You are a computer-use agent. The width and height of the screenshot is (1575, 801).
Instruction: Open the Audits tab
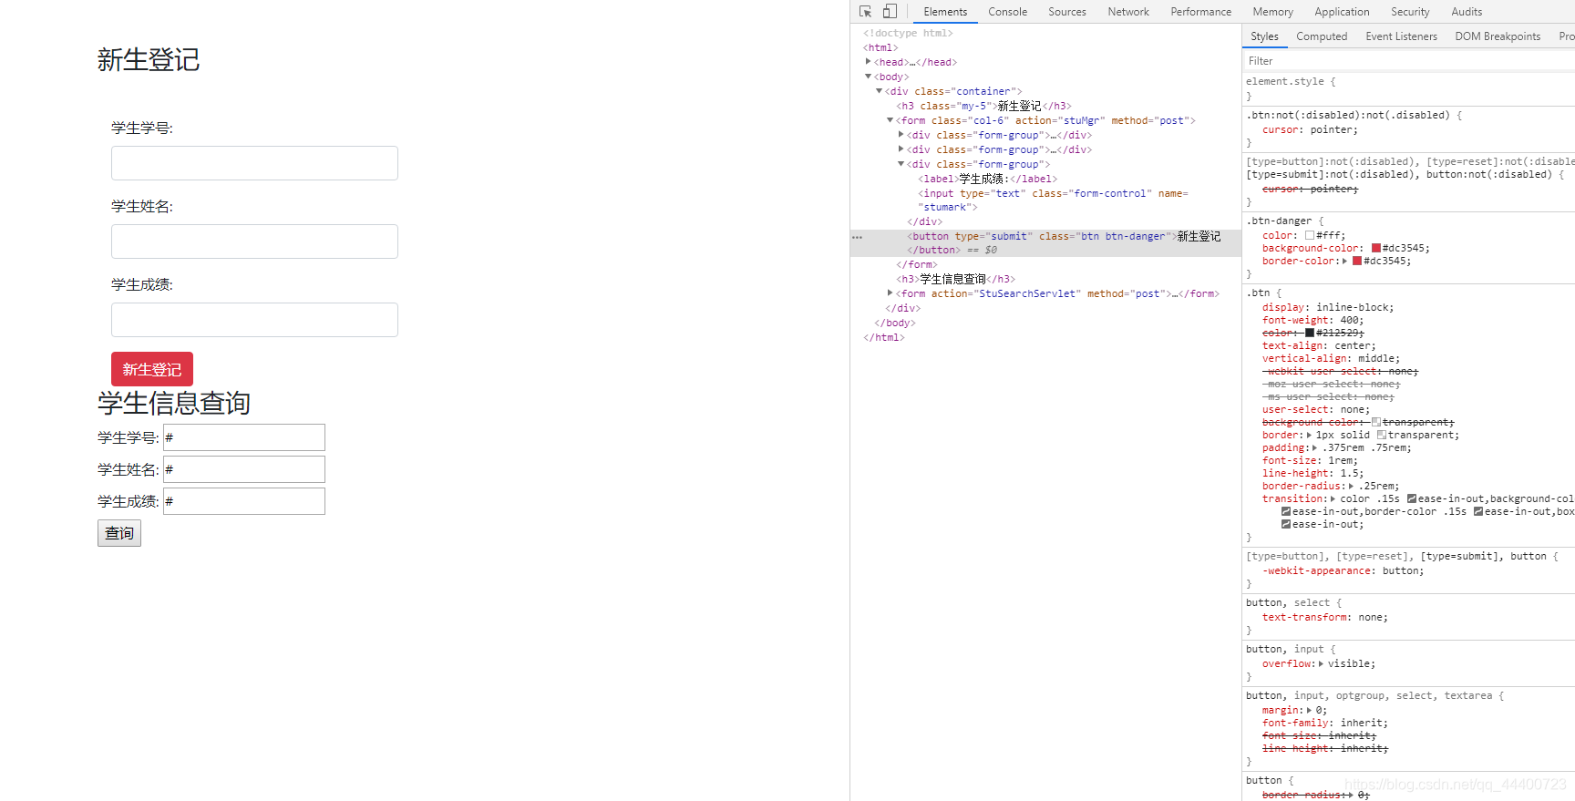tap(1467, 12)
